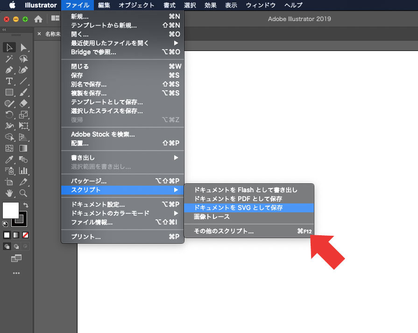The width and height of the screenshot is (418, 333).
Task: Select the Selection tool (black arrow)
Action: pos(9,48)
